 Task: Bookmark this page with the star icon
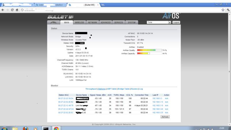pos(223,10)
